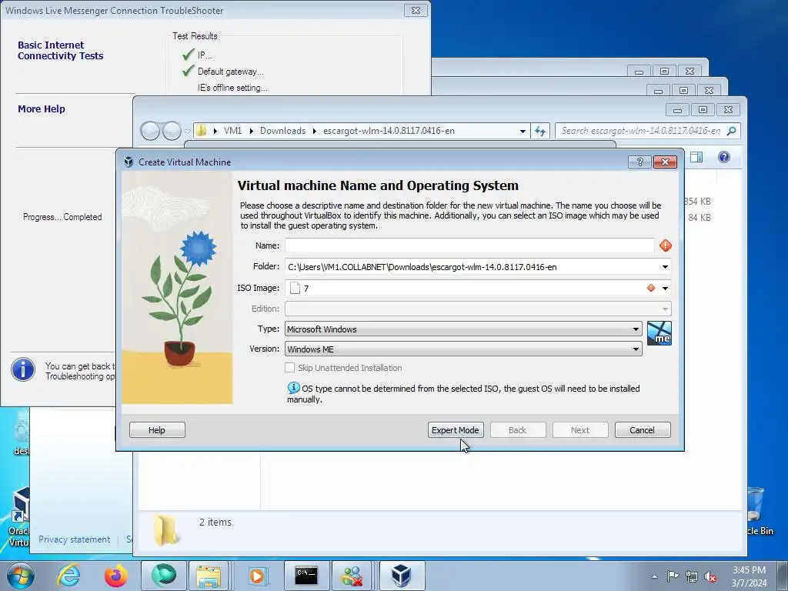
Task: Launch Firefox from taskbar
Action: tap(116, 576)
